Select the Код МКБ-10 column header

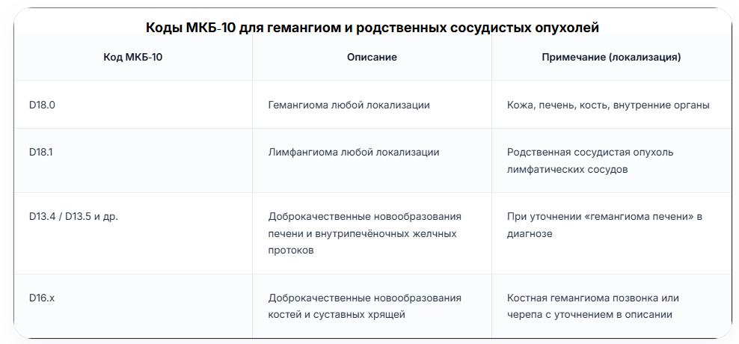(133, 58)
